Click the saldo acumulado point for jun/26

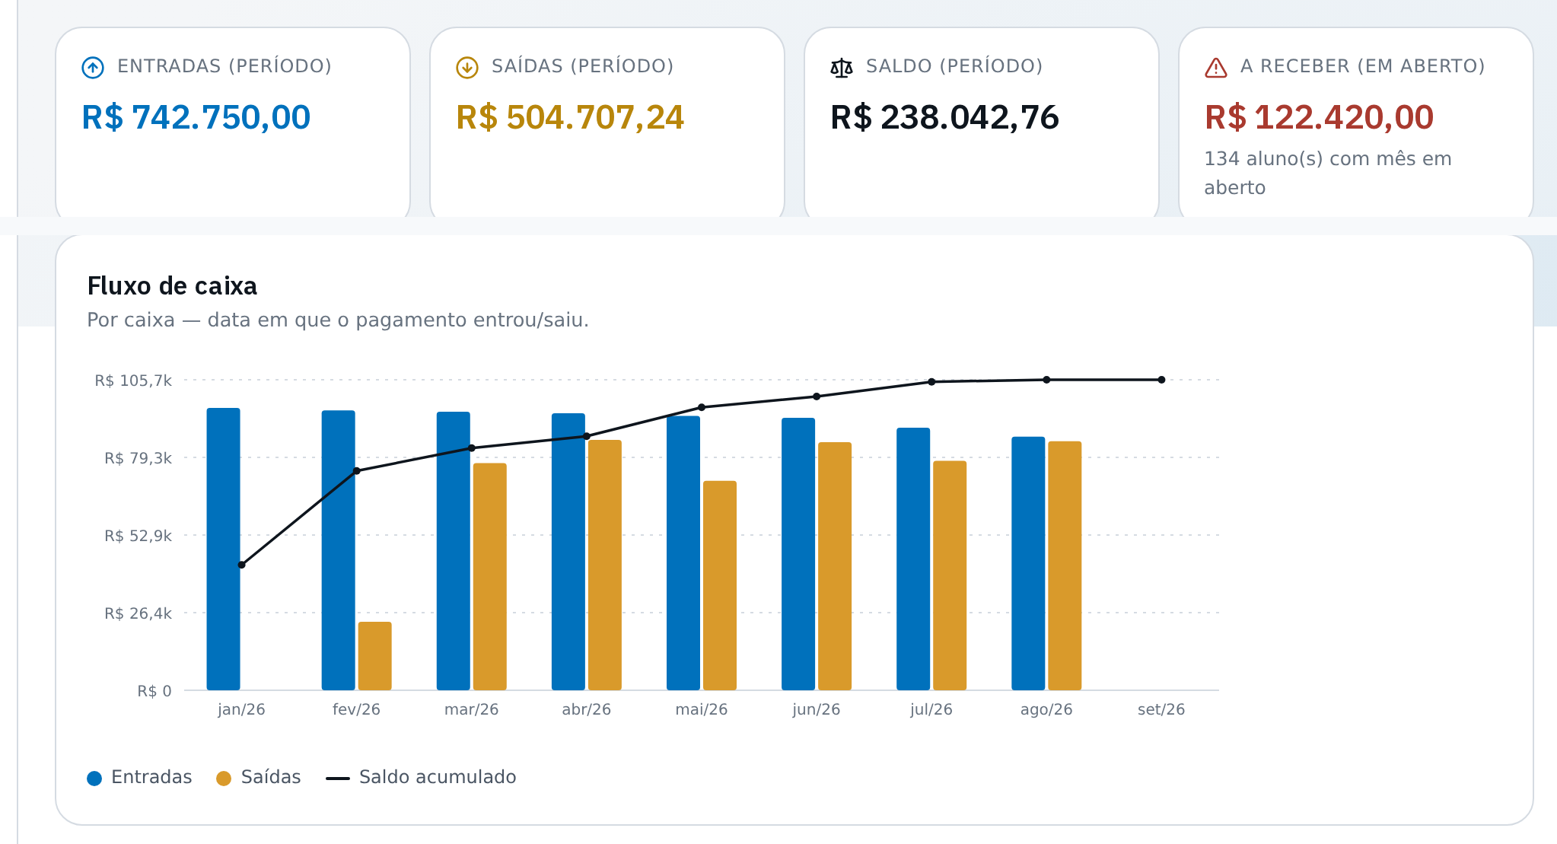coord(817,397)
